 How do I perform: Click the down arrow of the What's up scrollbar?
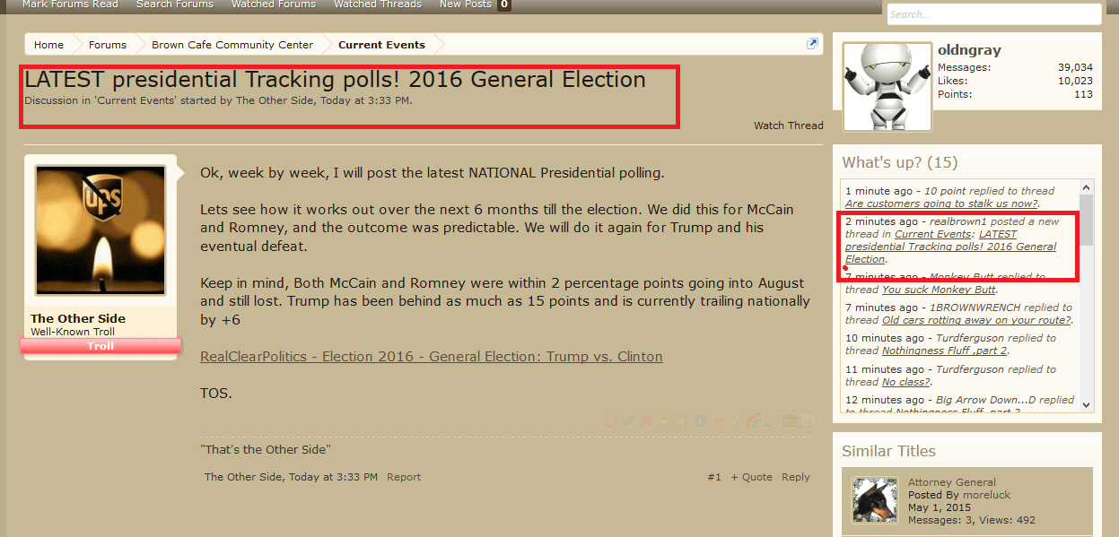1087,404
